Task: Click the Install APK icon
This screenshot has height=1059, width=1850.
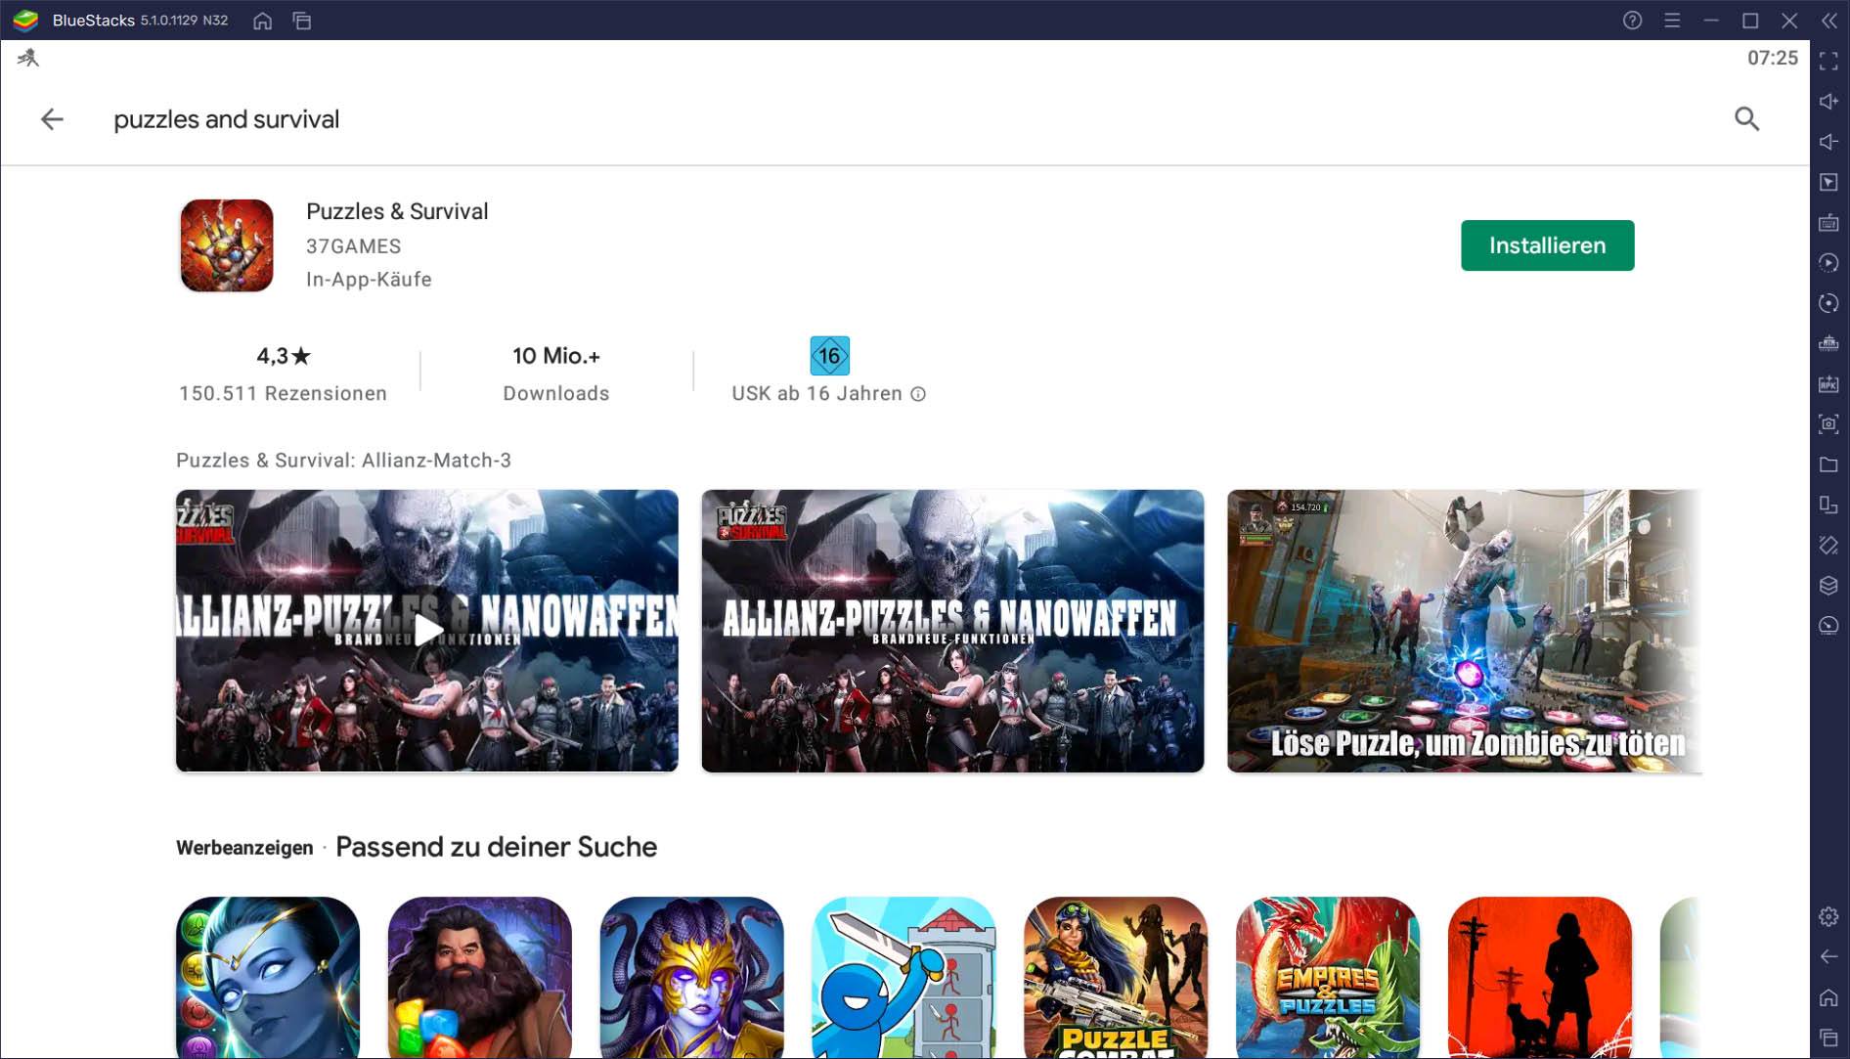Action: click(1828, 384)
